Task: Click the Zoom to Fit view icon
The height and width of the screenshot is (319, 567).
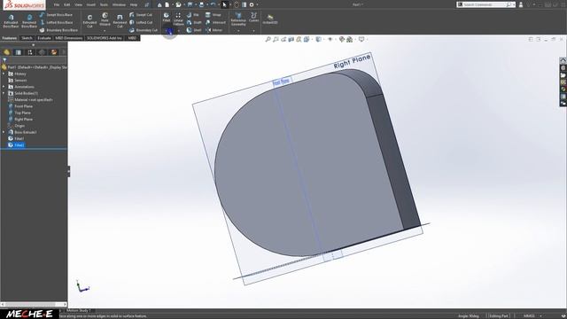Action: (268, 39)
